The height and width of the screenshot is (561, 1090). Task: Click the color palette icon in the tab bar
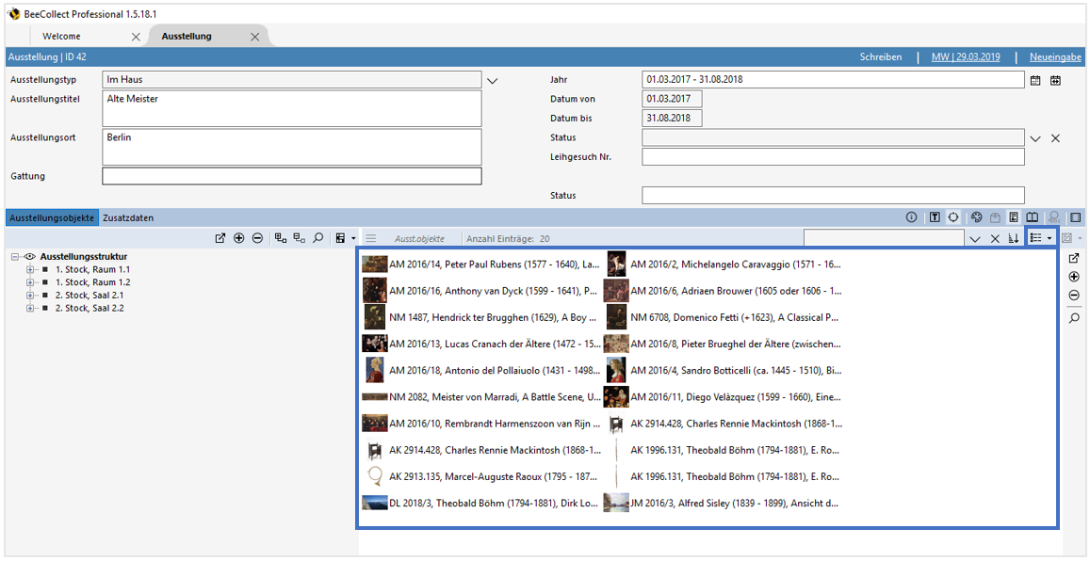[x=977, y=217]
